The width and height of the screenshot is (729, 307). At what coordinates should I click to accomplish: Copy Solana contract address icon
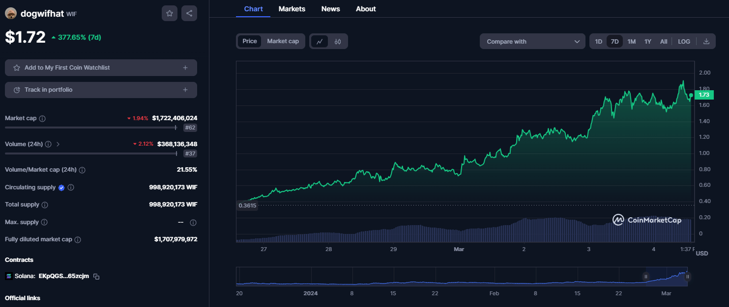pos(96,277)
